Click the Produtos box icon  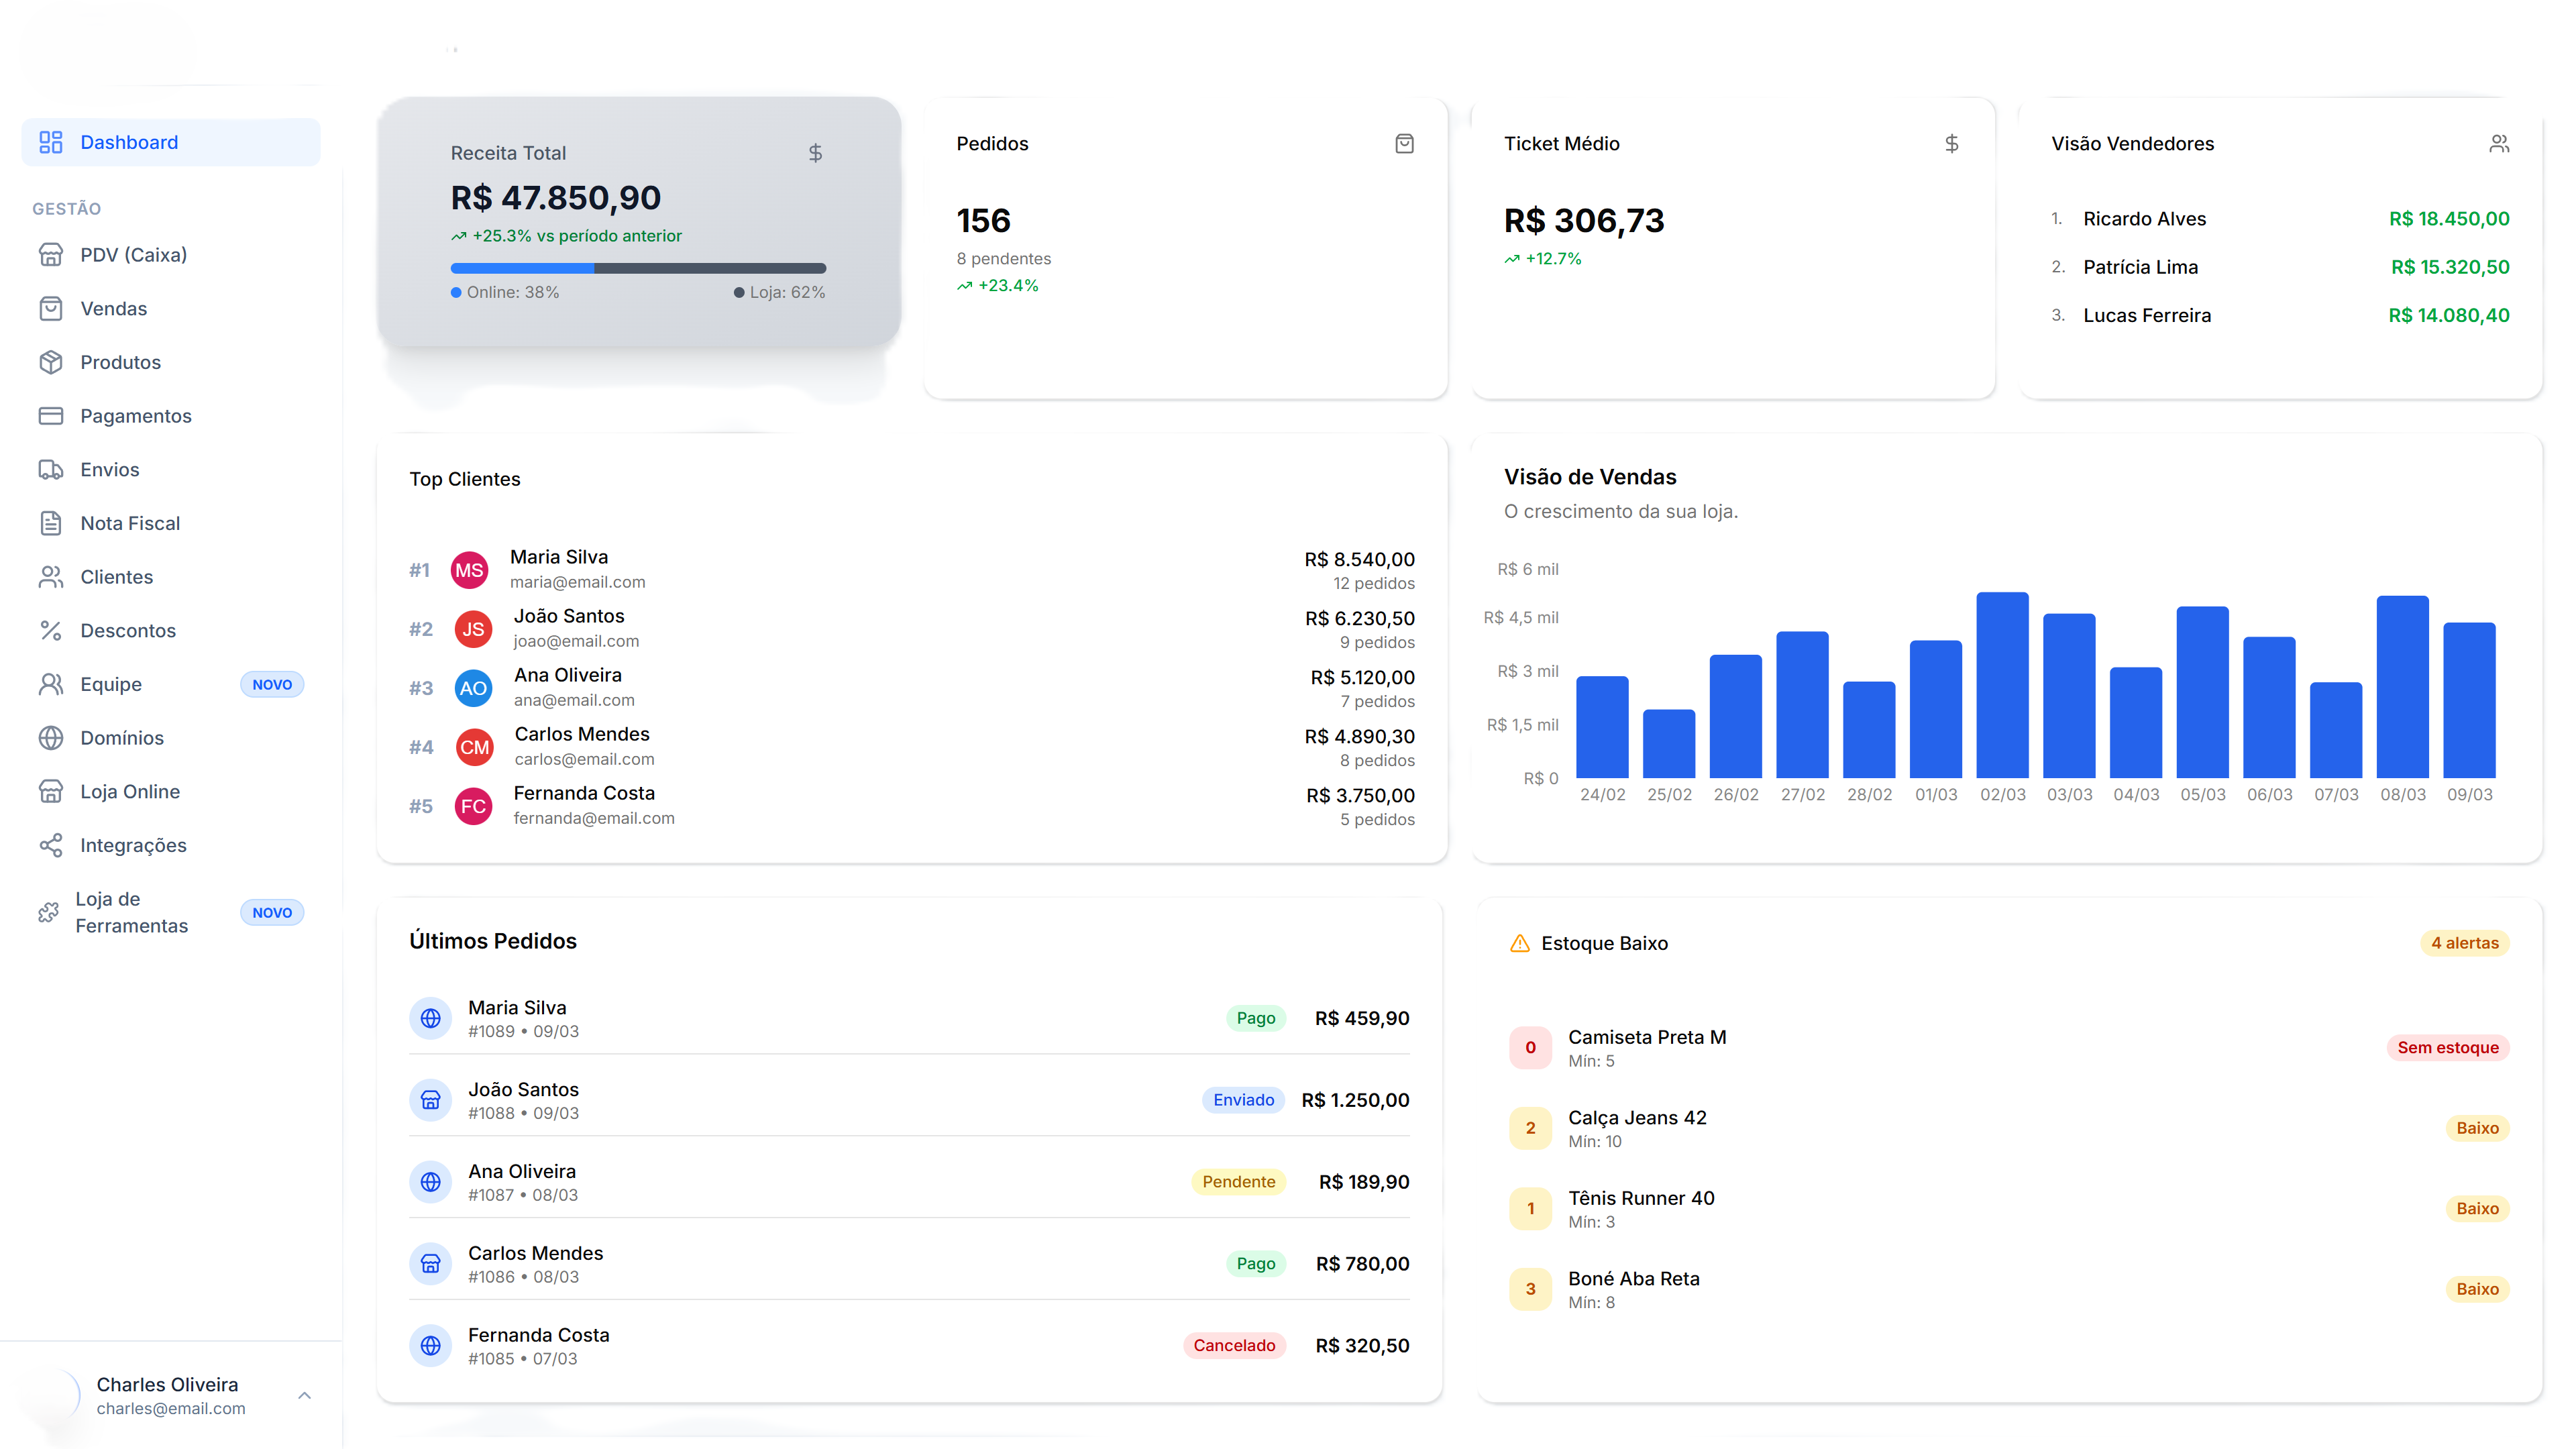51,362
